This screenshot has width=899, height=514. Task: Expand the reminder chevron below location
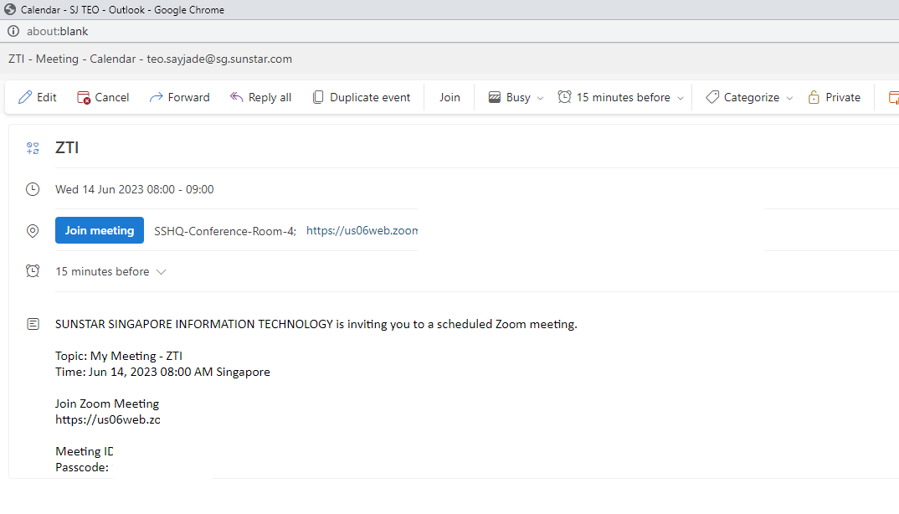[162, 272]
